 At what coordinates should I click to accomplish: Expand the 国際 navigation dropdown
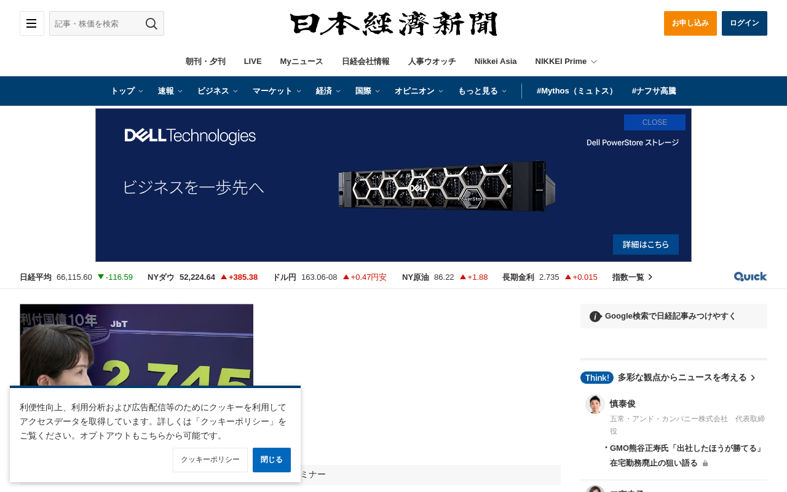pyautogui.click(x=368, y=91)
